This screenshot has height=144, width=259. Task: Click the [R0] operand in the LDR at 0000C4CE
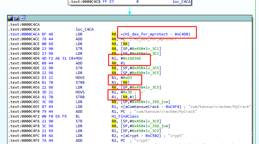(125, 44)
